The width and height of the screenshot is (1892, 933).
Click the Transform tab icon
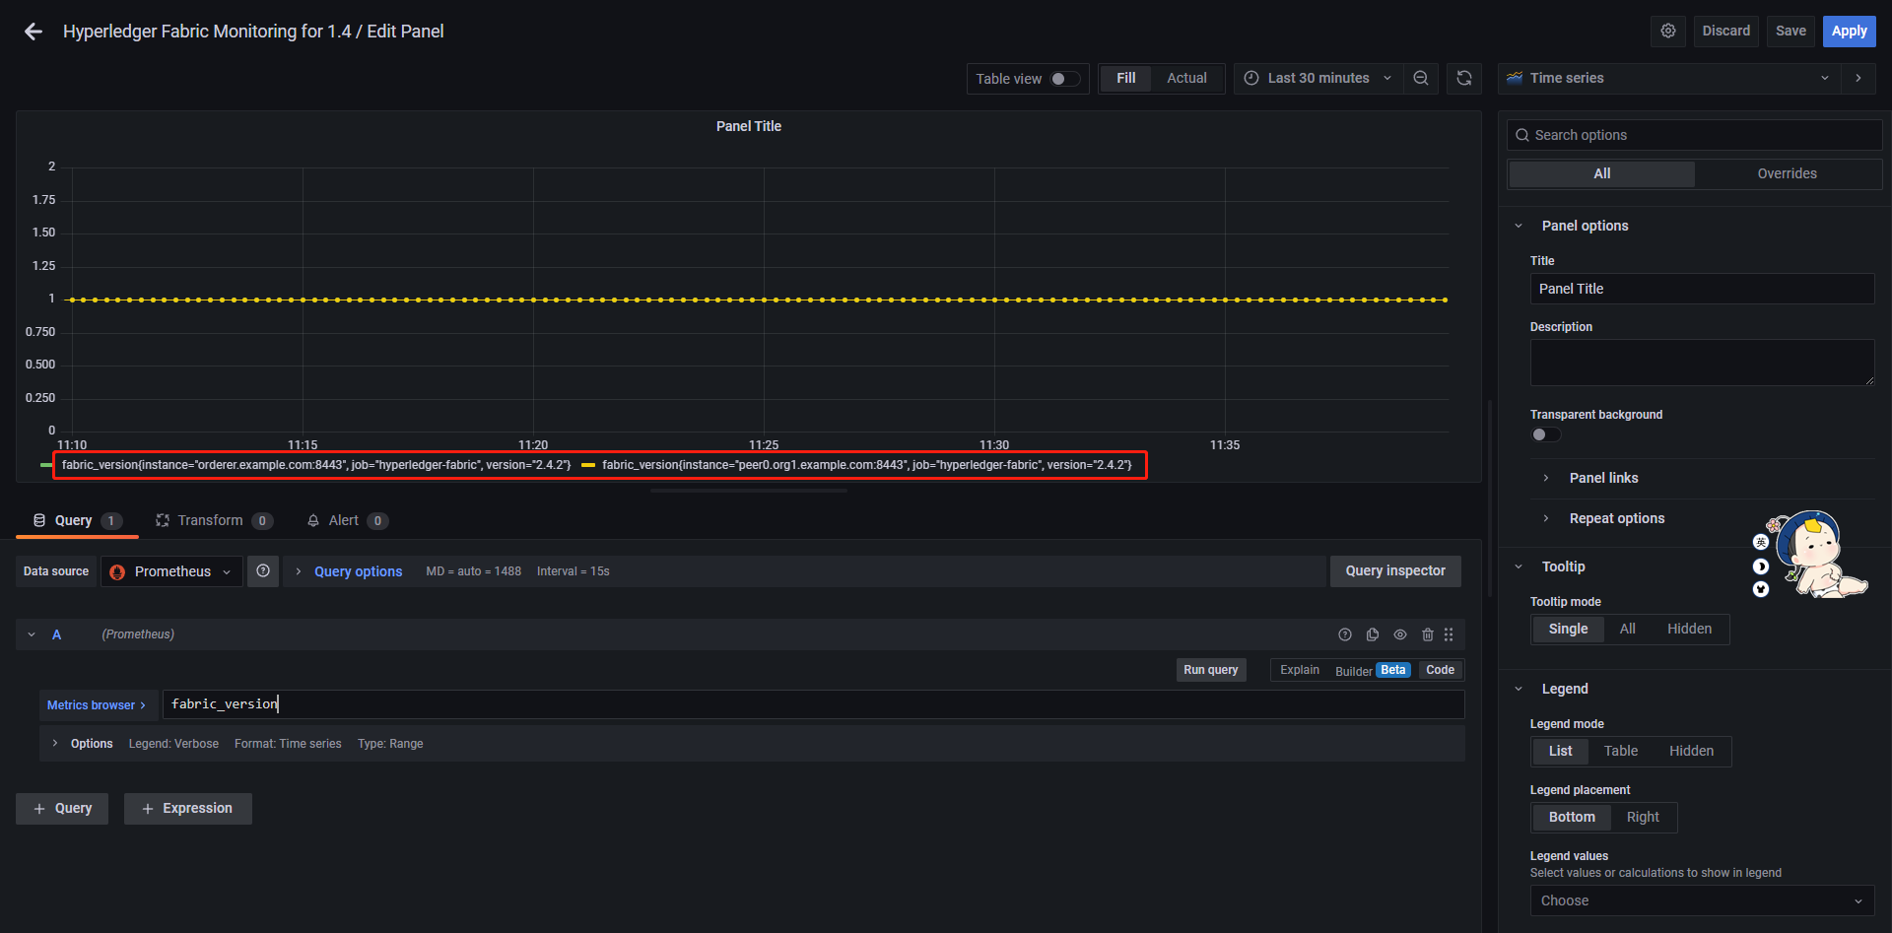(x=163, y=520)
